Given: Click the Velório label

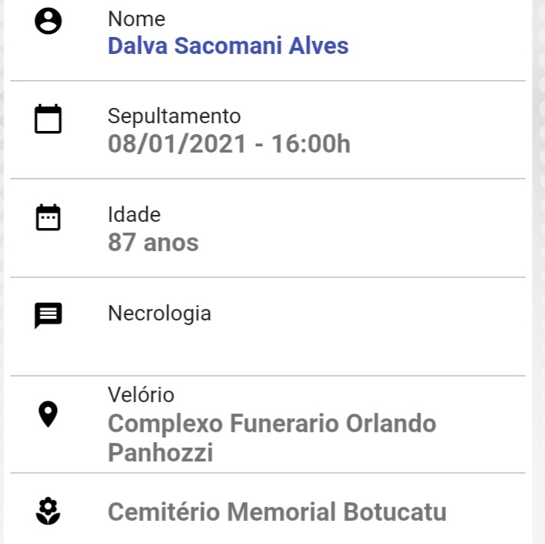Looking at the screenshot, I should click(x=141, y=395).
